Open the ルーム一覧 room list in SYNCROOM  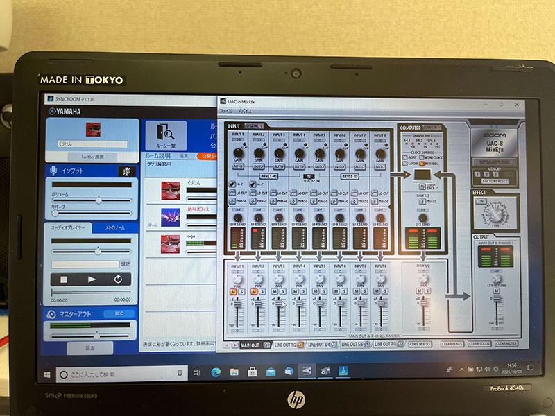[x=166, y=135]
